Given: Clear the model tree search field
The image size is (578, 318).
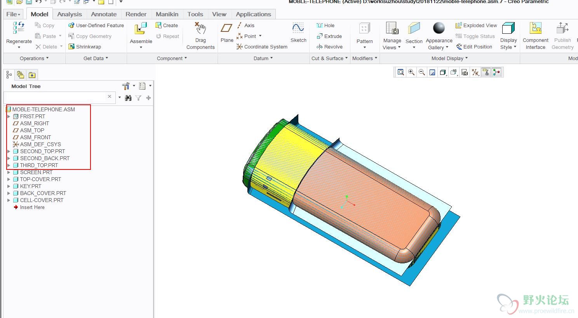Looking at the screenshot, I should pyautogui.click(x=110, y=97).
